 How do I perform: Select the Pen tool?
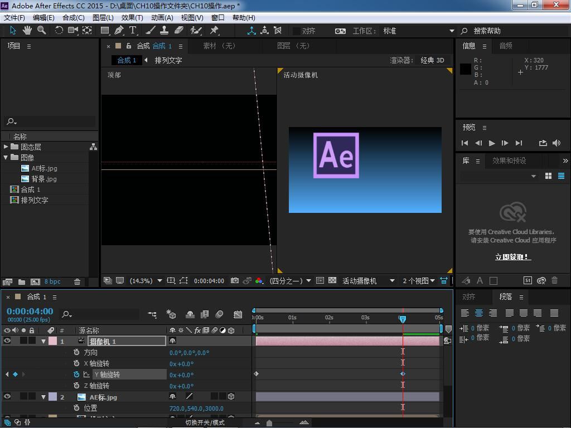(x=119, y=30)
